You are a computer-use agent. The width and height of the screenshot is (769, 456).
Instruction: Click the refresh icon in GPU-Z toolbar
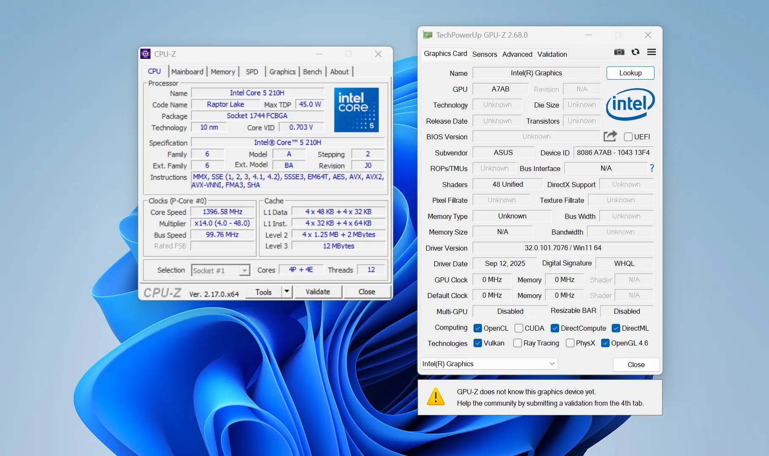coord(635,52)
